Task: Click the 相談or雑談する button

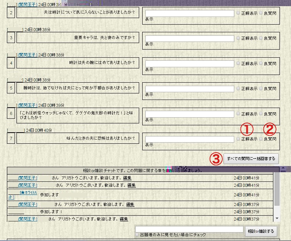Action: (x=261, y=231)
